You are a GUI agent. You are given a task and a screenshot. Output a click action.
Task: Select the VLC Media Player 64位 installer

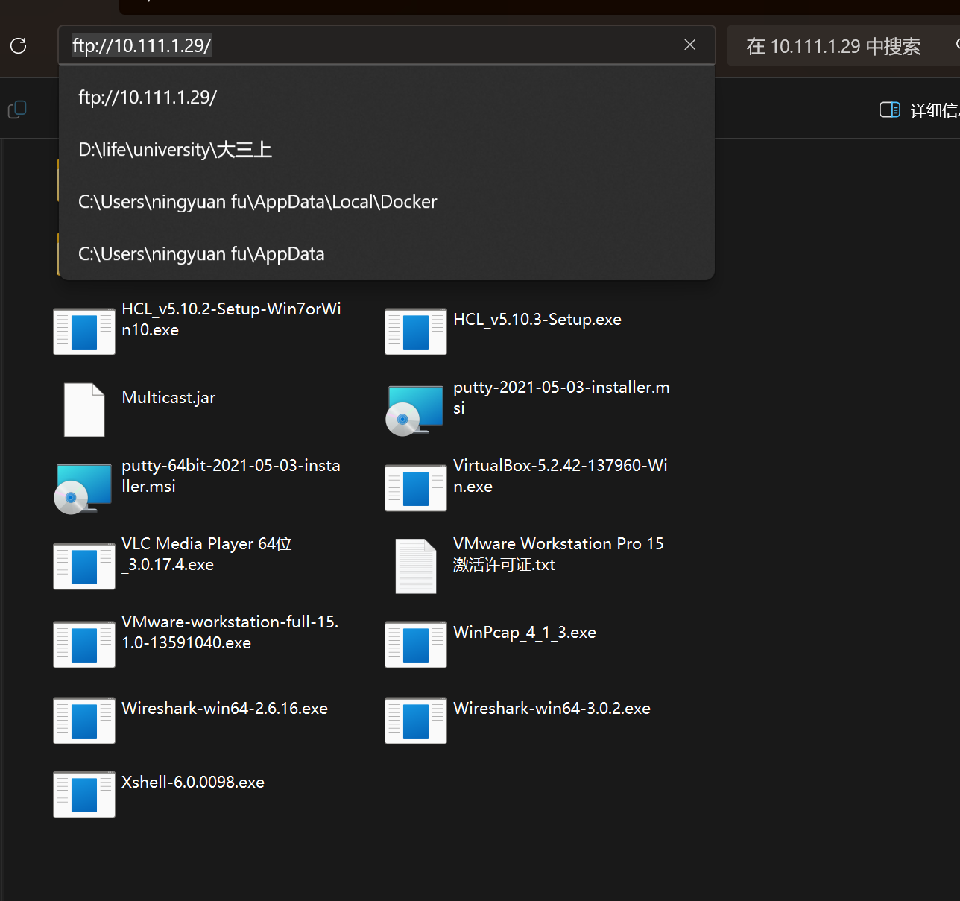pos(84,566)
